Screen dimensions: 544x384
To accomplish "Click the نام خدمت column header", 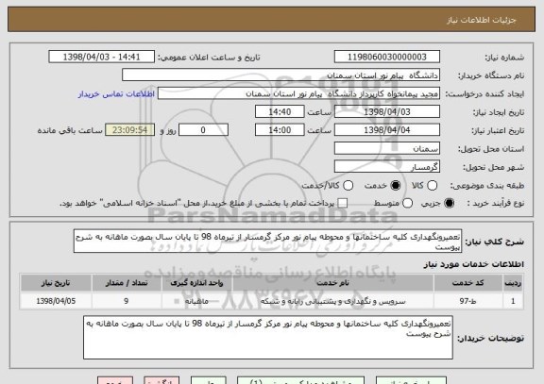I will 332,283.
